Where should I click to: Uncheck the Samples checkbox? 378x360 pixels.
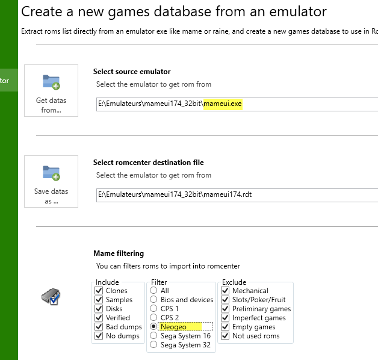[99, 299]
